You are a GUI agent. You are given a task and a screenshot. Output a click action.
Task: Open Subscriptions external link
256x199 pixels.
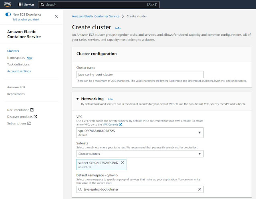(19, 123)
